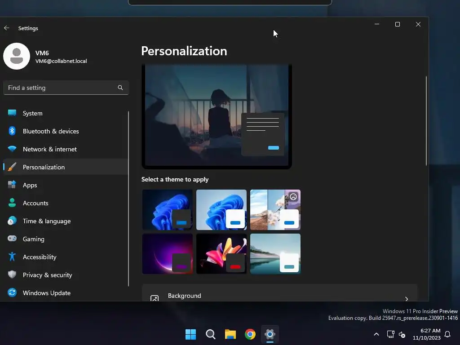
Task: Open taskbar Search
Action: [x=210, y=334]
